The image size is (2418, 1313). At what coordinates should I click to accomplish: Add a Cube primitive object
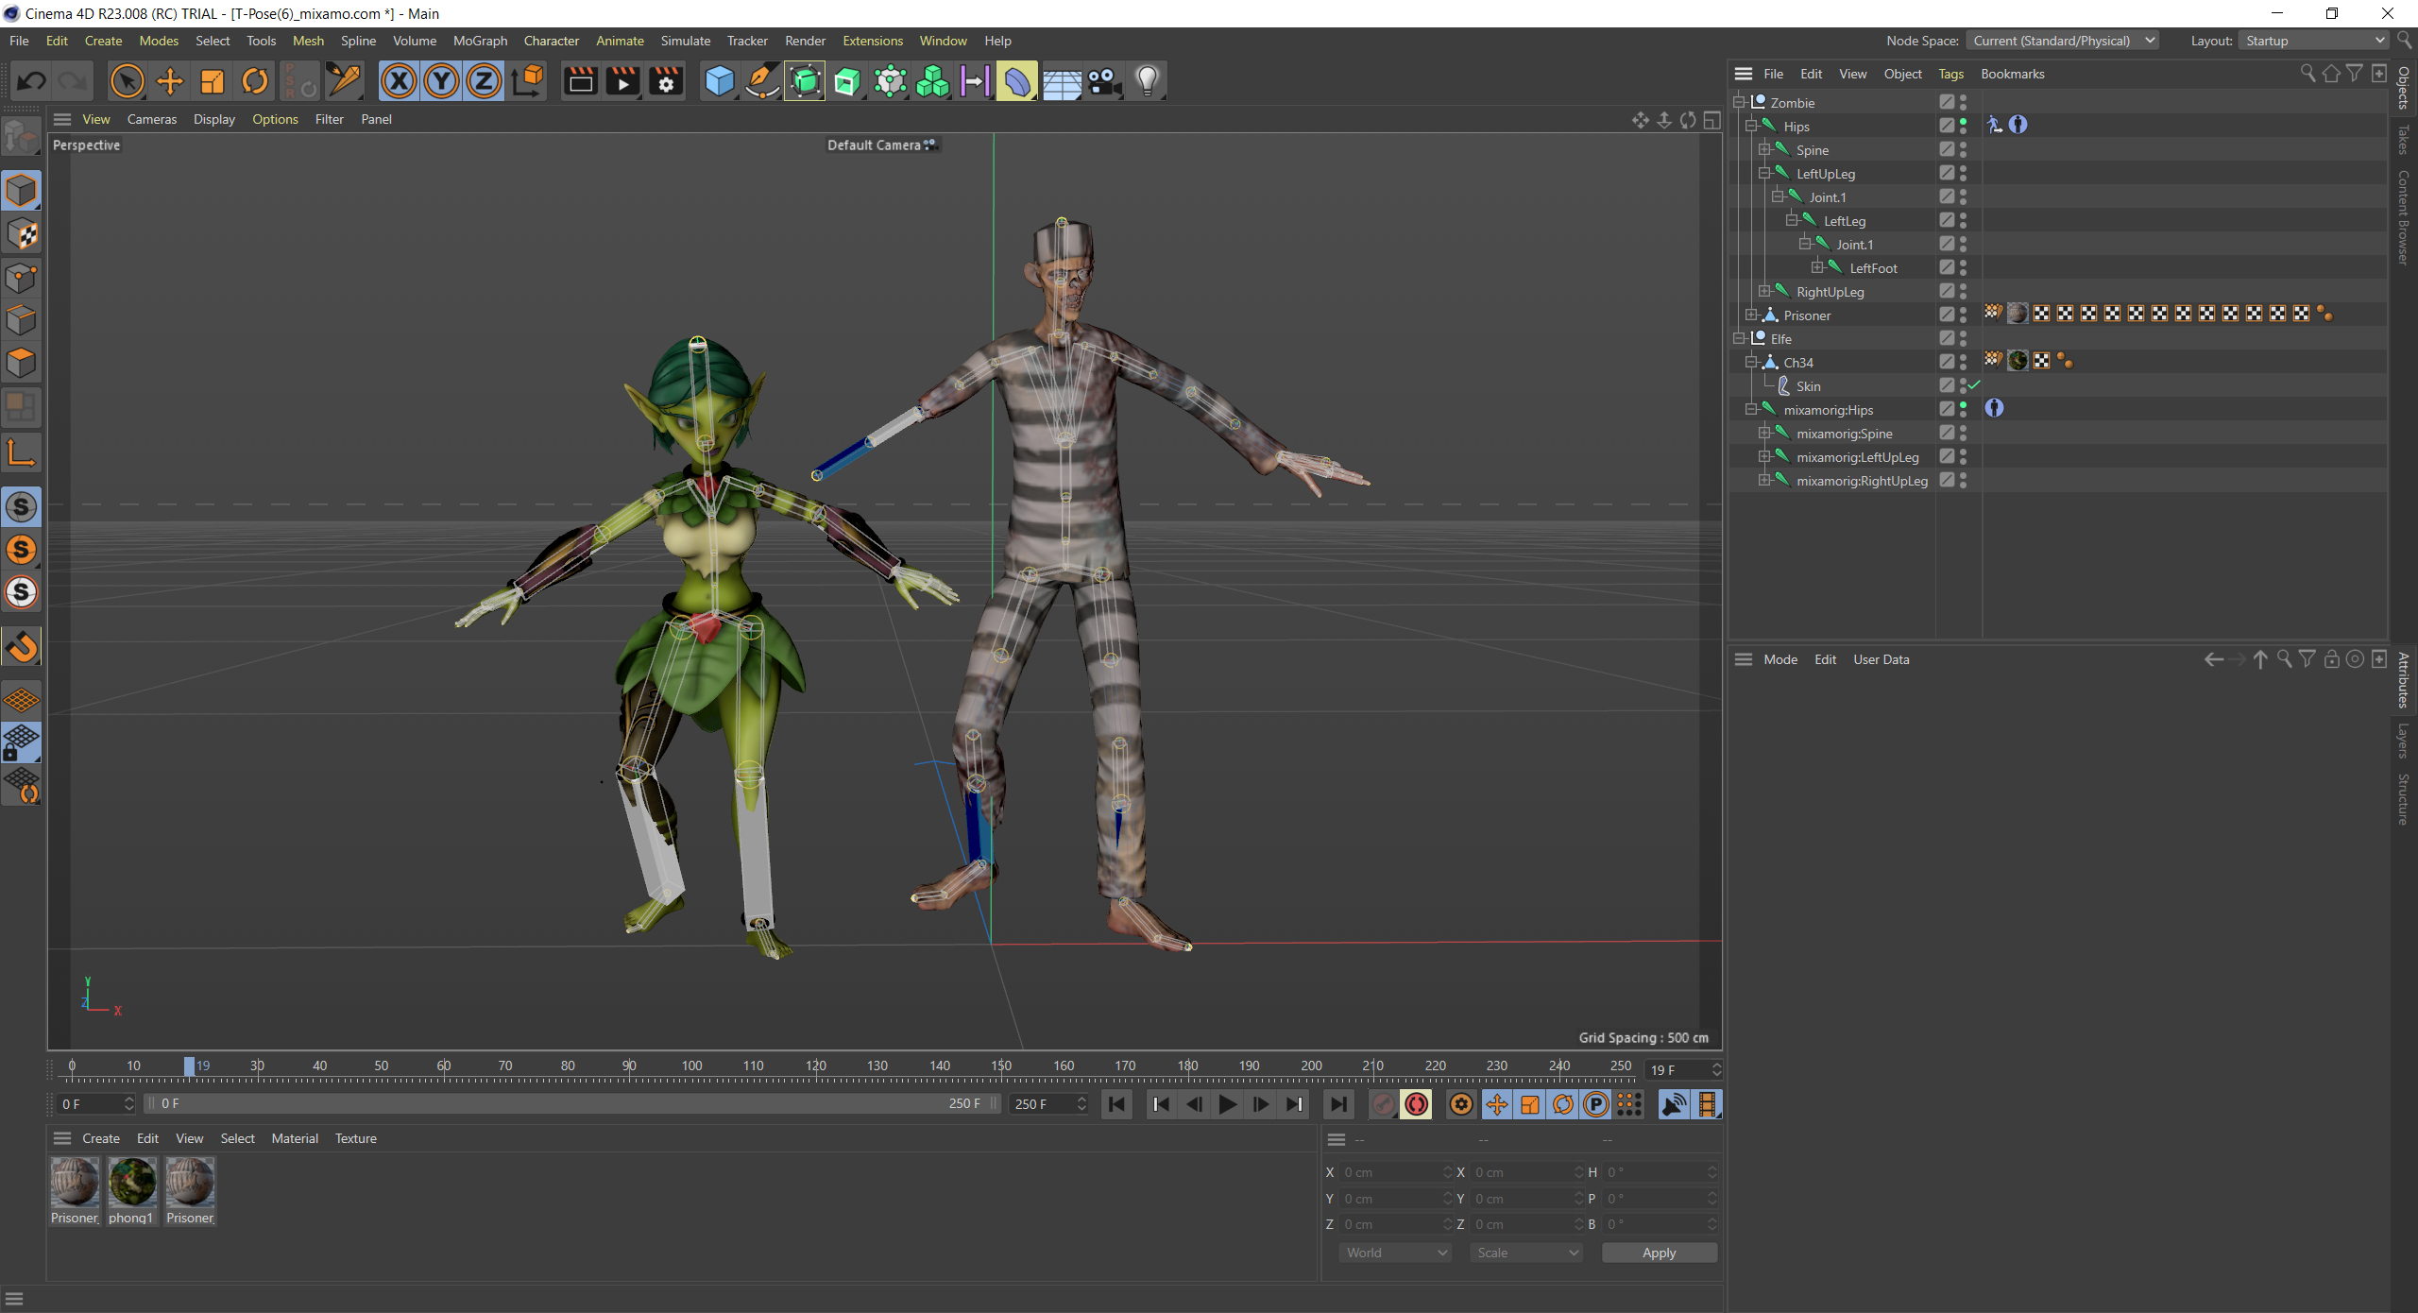coord(719,81)
